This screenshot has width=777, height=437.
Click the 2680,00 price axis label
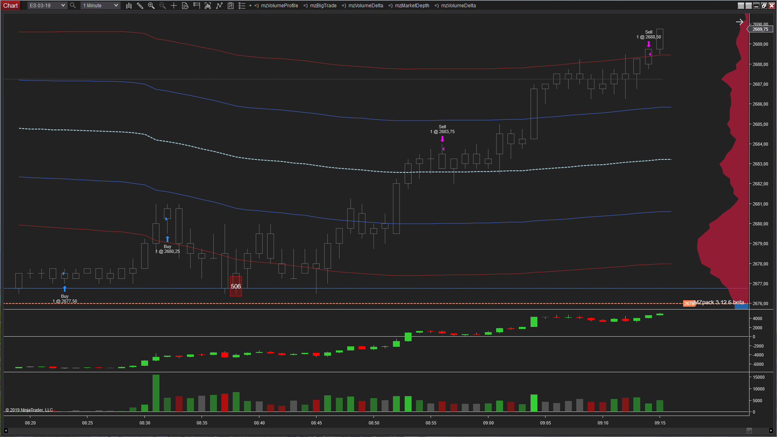[x=760, y=224]
